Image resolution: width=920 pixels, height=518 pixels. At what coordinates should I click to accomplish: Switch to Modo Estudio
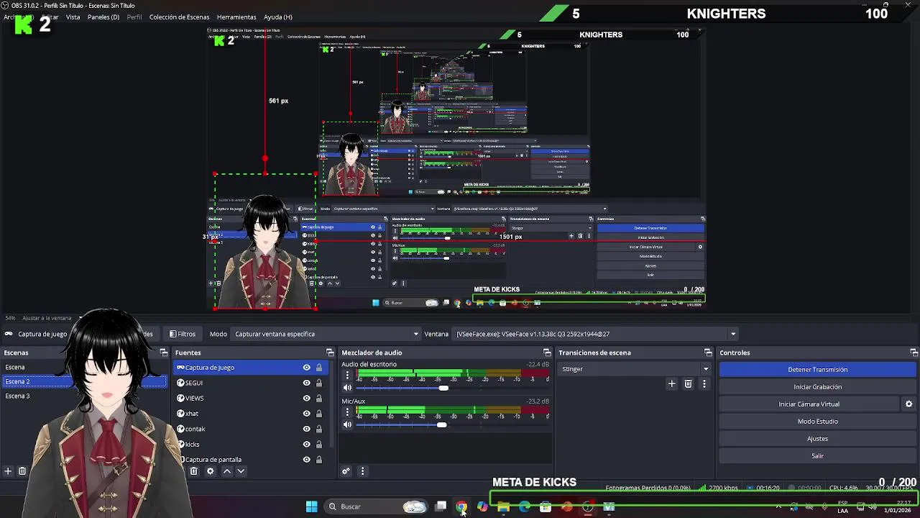pyautogui.click(x=817, y=422)
